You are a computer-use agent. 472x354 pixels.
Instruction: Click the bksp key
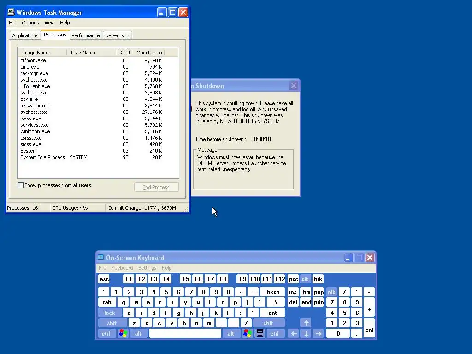273,292
